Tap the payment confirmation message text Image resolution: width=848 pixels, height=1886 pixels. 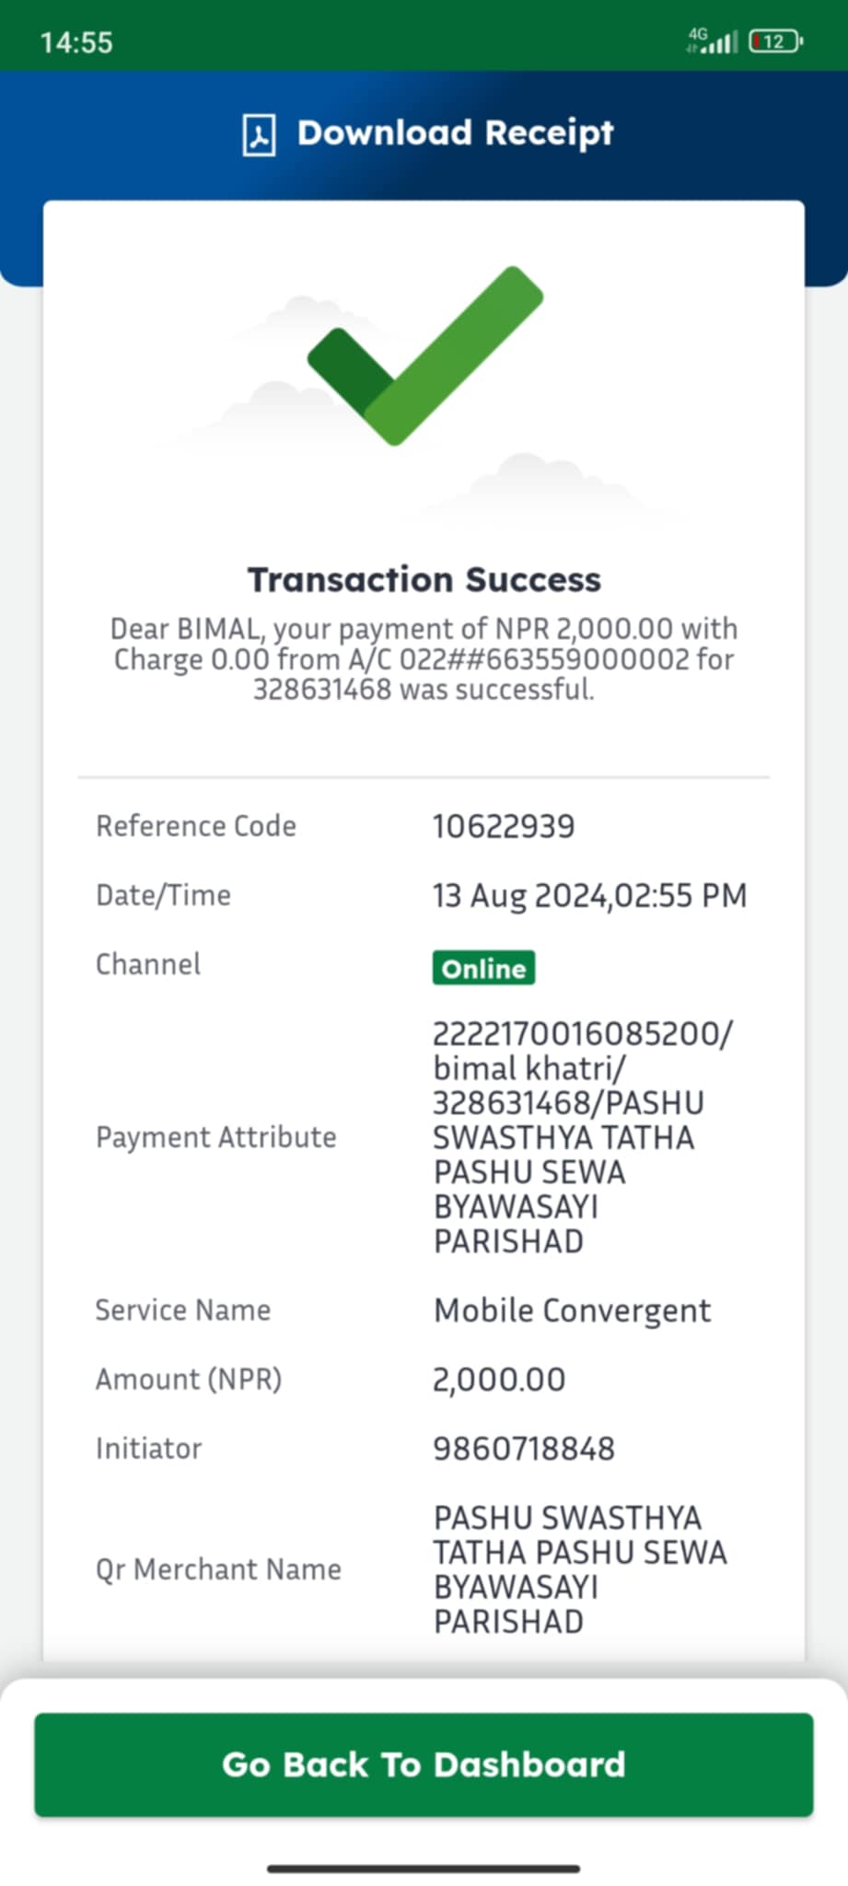(x=424, y=658)
